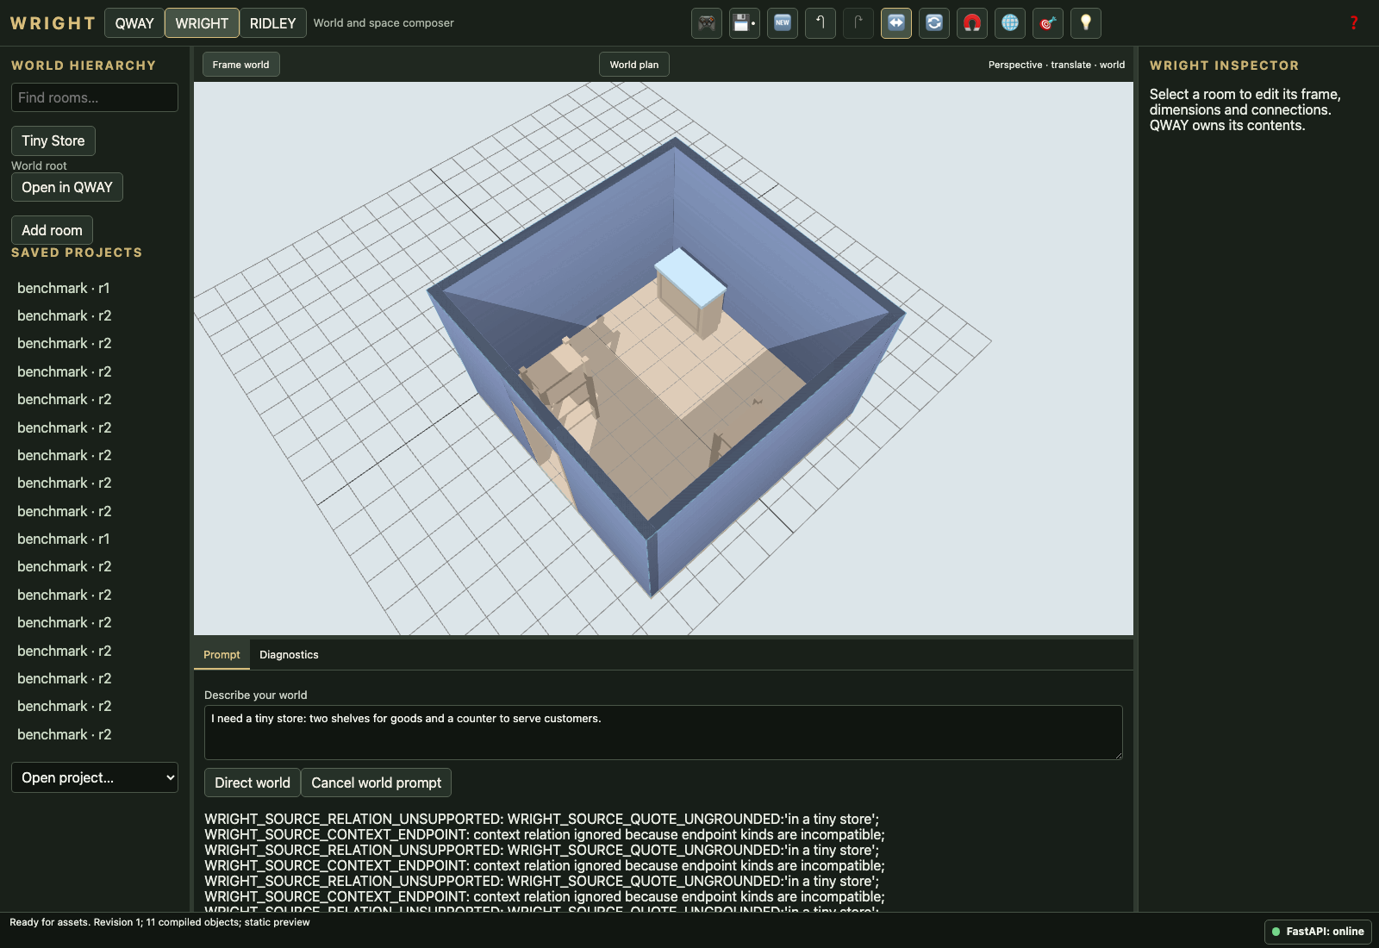The height and width of the screenshot is (948, 1379).
Task: Add a room to the world
Action: pos(52,230)
